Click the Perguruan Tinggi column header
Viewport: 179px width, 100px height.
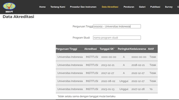(66, 49)
